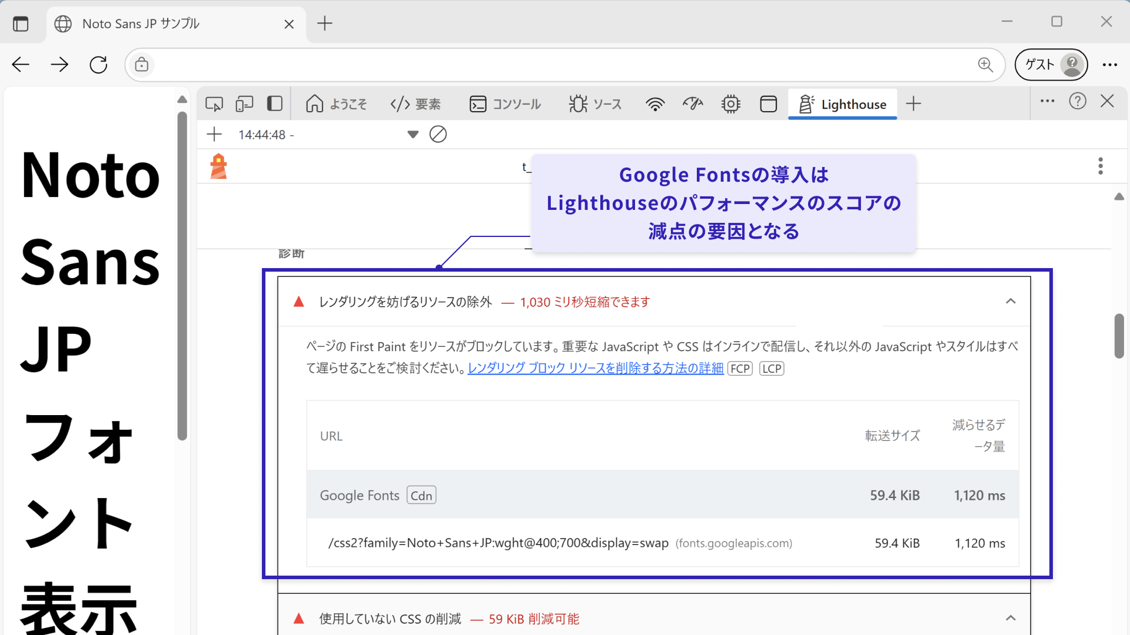Open browser settings and more menu
The image size is (1130, 635).
click(1110, 65)
